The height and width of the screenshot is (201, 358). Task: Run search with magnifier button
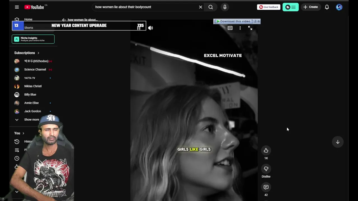[x=211, y=7]
